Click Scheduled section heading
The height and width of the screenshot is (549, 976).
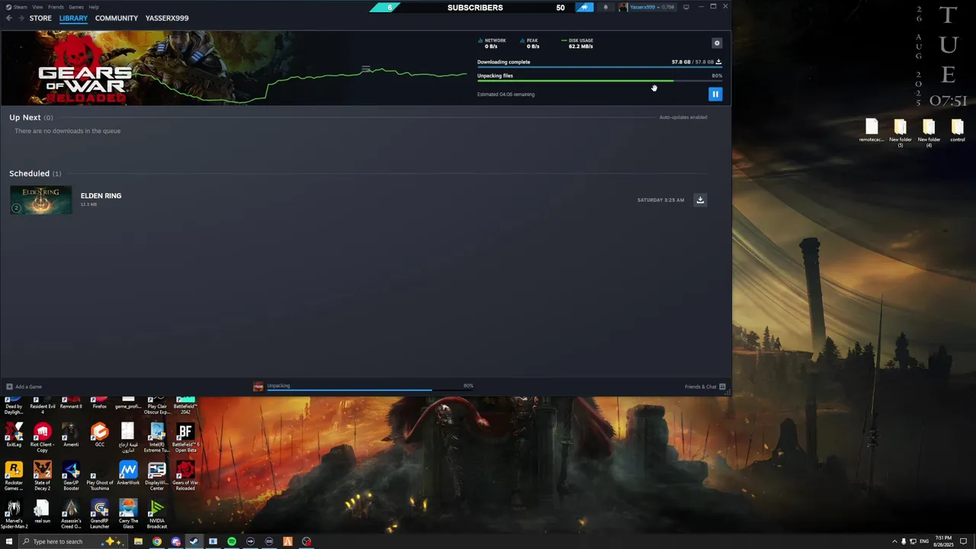point(30,173)
